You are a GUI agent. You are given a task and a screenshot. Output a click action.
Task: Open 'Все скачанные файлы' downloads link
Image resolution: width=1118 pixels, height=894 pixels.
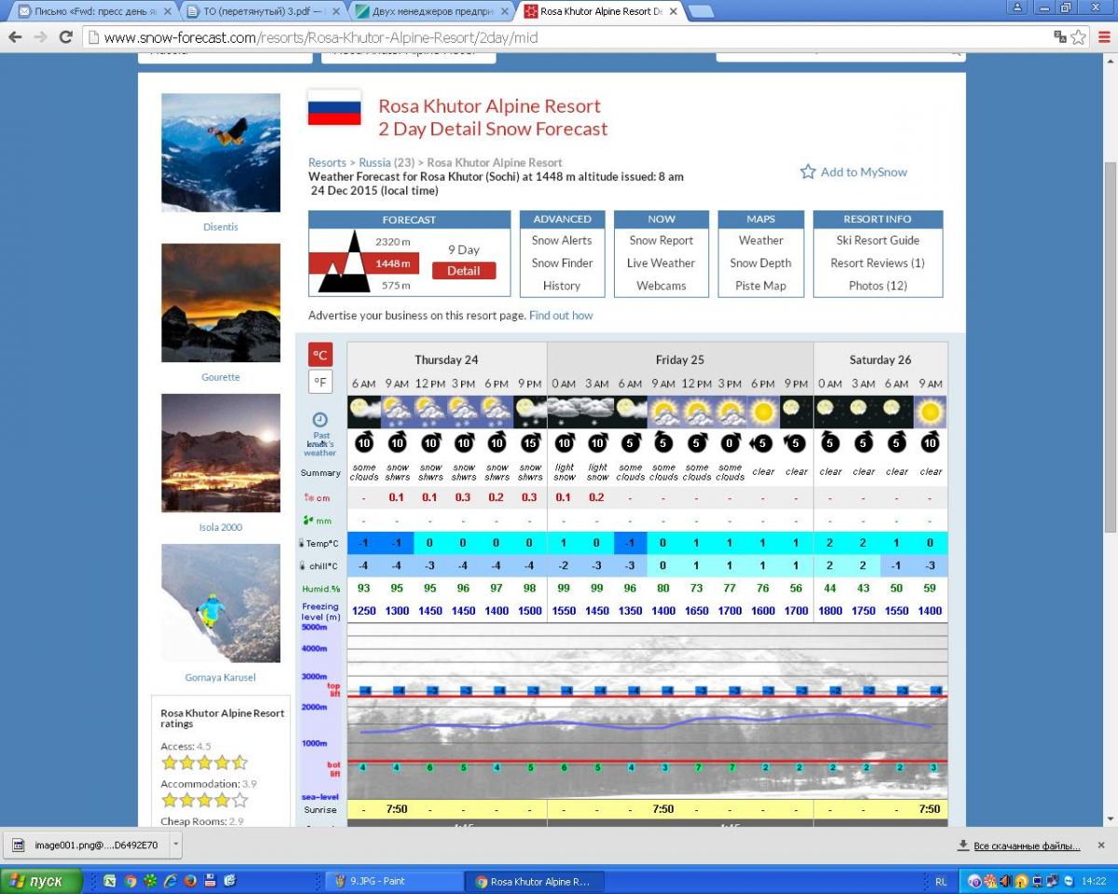coord(1027,846)
